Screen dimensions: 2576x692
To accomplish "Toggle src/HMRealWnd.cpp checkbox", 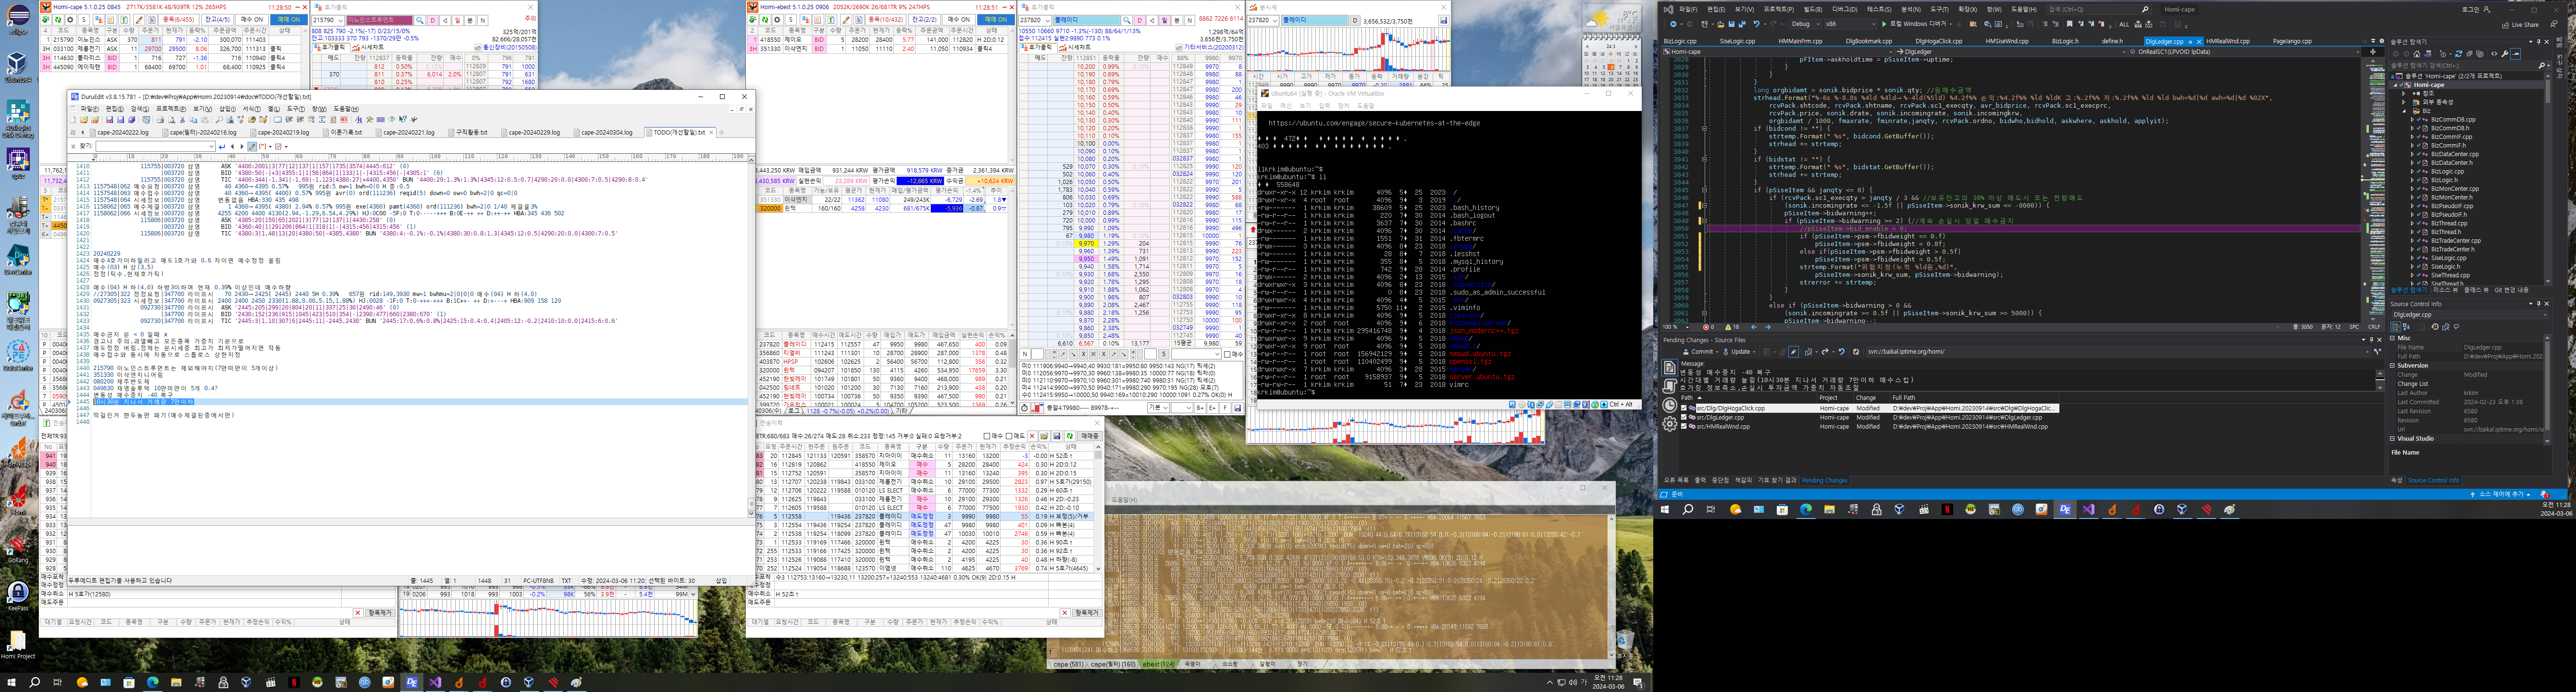I will point(1684,426).
